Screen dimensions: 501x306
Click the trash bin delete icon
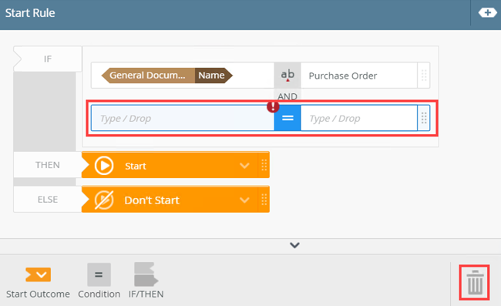coord(475,282)
